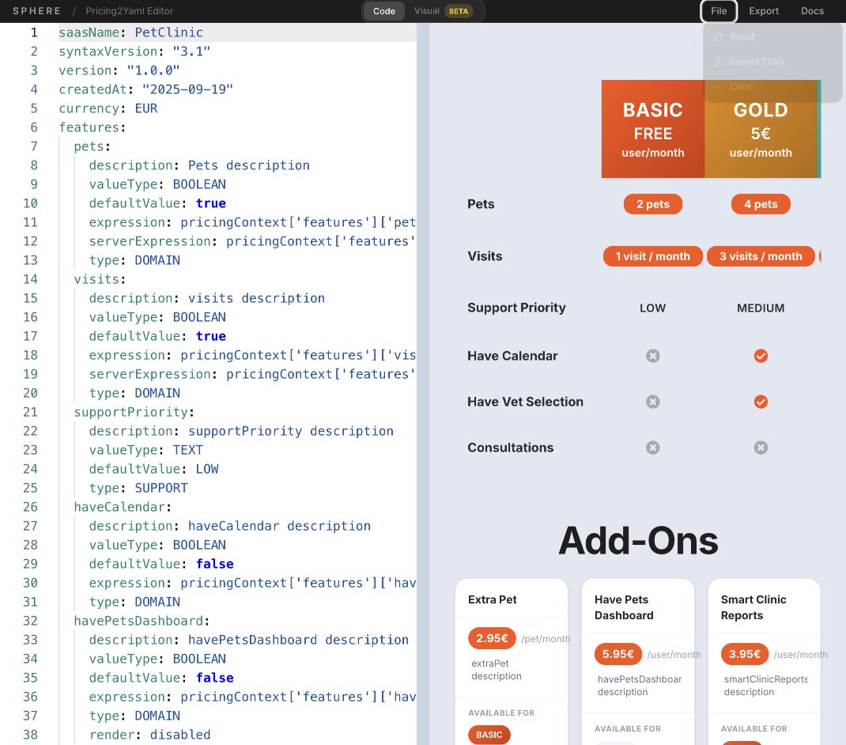Click the BASIC availability badge under Extra Pet
This screenshot has width=846, height=745.
tap(489, 735)
